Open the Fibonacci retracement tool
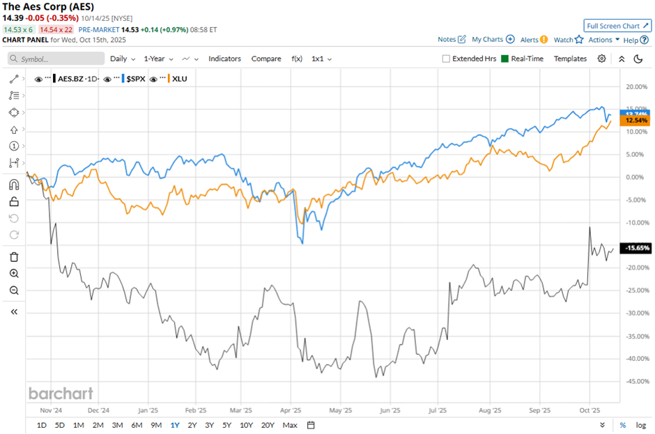 pos(14,95)
